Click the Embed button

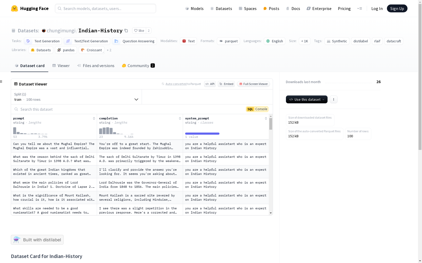tap(226, 84)
